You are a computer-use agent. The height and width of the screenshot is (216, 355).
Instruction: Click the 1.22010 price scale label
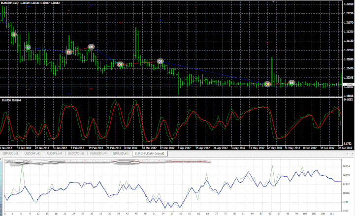click(349, 4)
